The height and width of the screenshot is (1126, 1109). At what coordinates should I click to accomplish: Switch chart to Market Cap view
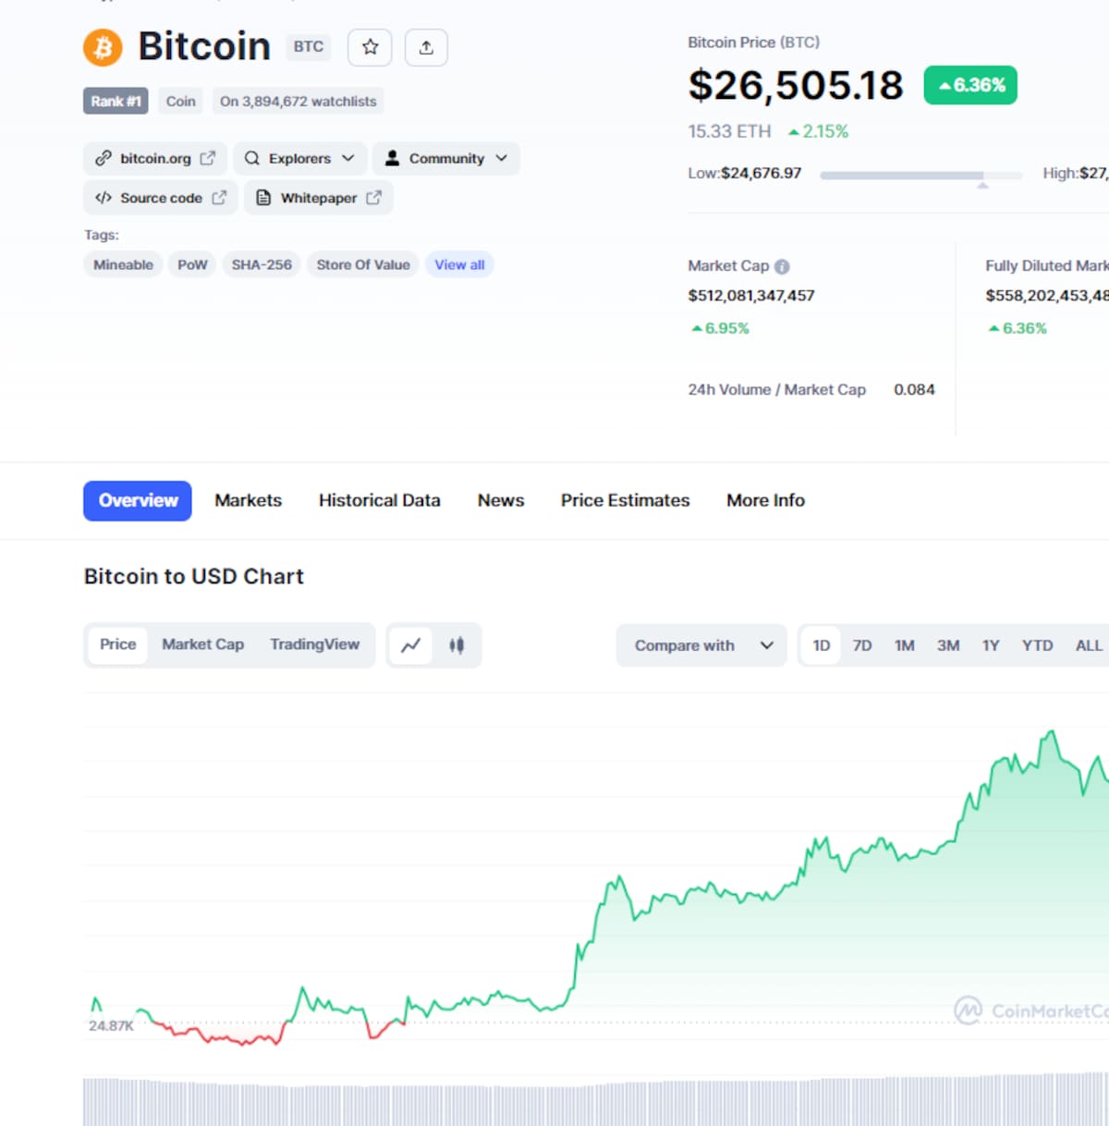click(x=202, y=644)
